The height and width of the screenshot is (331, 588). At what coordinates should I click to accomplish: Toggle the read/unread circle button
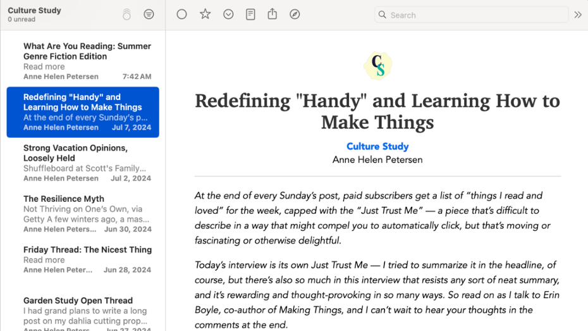coord(181,15)
